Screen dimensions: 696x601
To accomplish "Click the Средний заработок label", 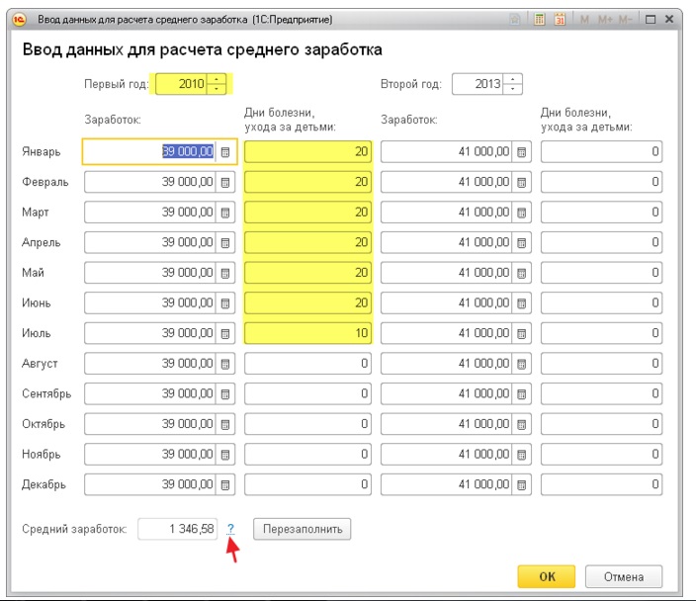I will coord(74,529).
